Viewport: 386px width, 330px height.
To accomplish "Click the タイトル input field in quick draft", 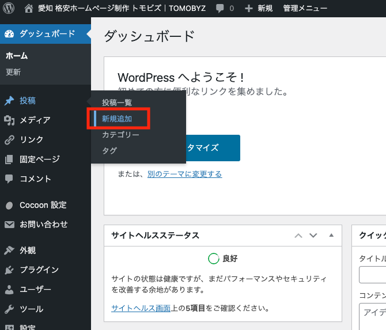I will point(372,275).
